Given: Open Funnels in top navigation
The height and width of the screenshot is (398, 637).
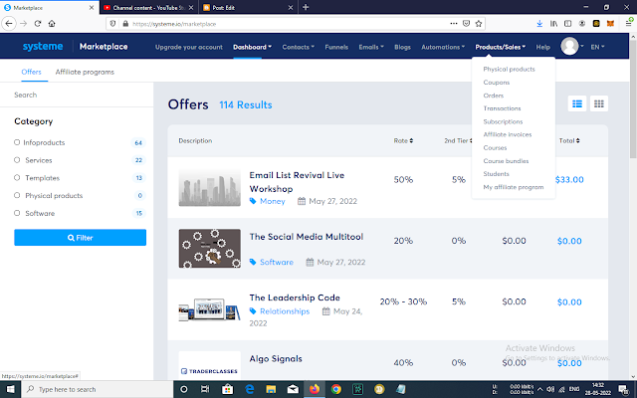Looking at the screenshot, I should (x=336, y=47).
